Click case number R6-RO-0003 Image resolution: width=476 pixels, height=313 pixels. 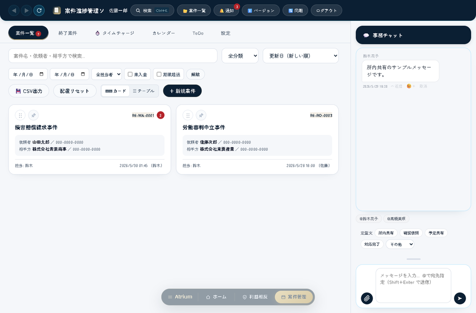[x=321, y=115]
